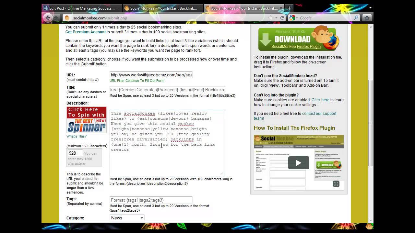415x233 pixels.
Task: Click the forward navigation arrow
Action: pyautogui.click(x=57, y=18)
